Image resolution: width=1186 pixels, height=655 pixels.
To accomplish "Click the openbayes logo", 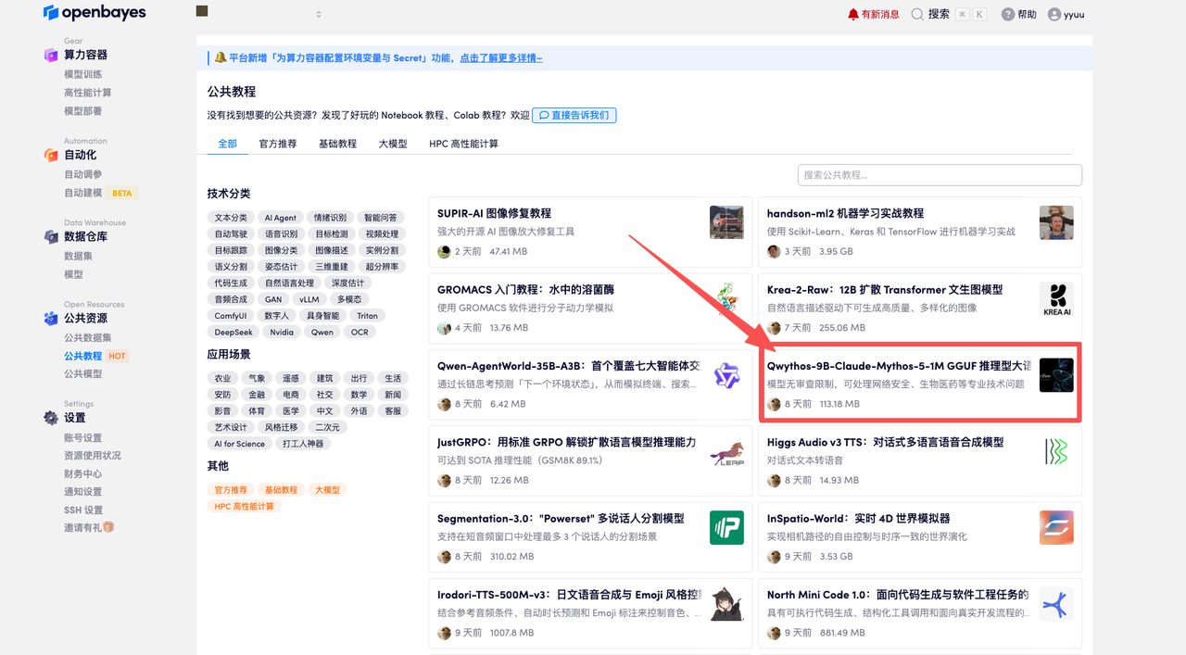I will (95, 13).
